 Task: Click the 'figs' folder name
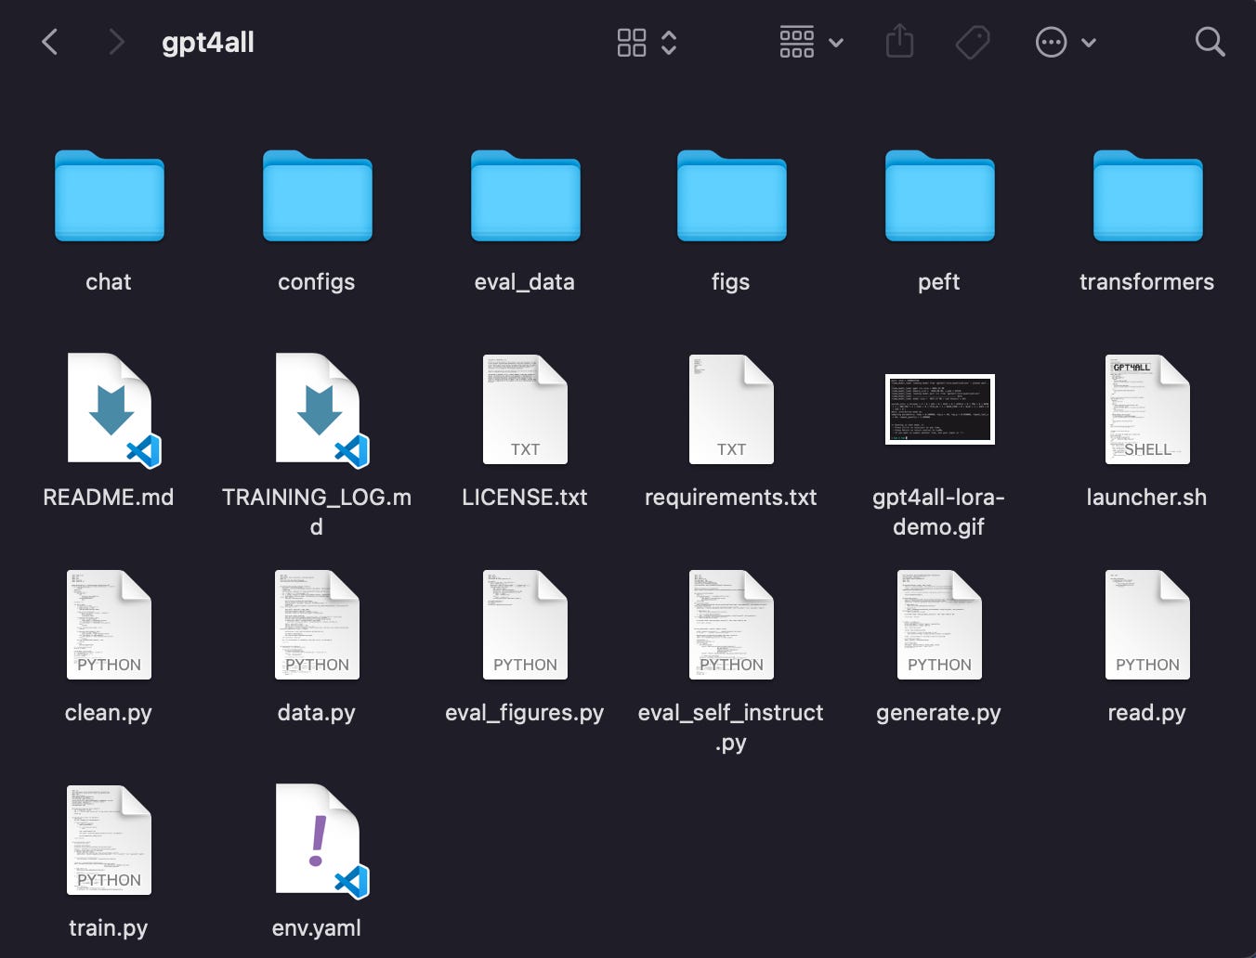(x=731, y=282)
